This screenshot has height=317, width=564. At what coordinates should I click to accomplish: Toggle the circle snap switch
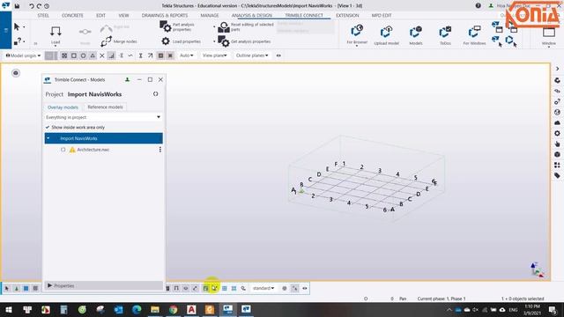coord(83,55)
